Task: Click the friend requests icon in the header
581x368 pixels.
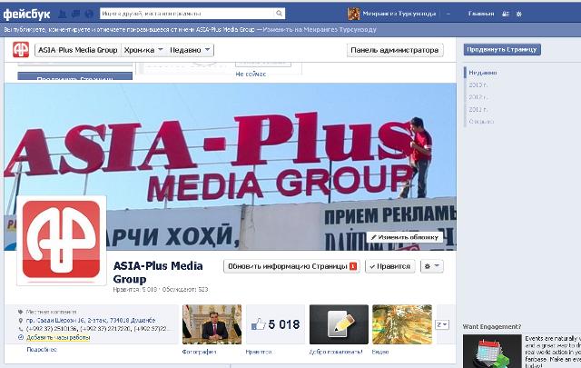Action: point(62,15)
